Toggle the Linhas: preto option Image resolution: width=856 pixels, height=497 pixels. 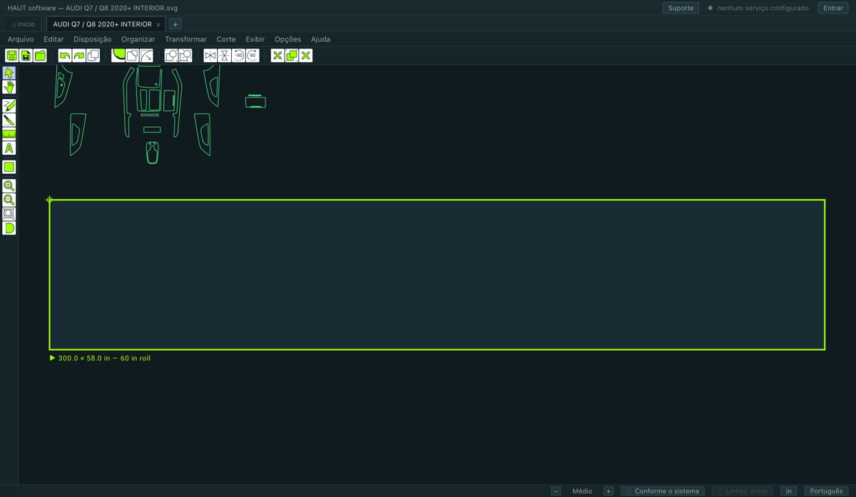click(743, 491)
